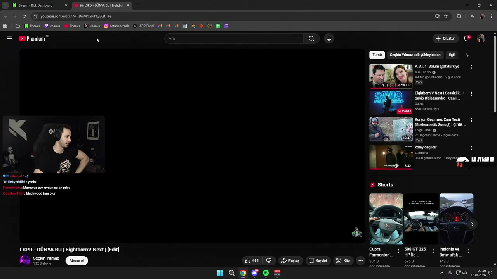The height and width of the screenshot is (279, 497).
Task: Open Seçkin Yılmaz channel avatar
Action: tap(25, 260)
